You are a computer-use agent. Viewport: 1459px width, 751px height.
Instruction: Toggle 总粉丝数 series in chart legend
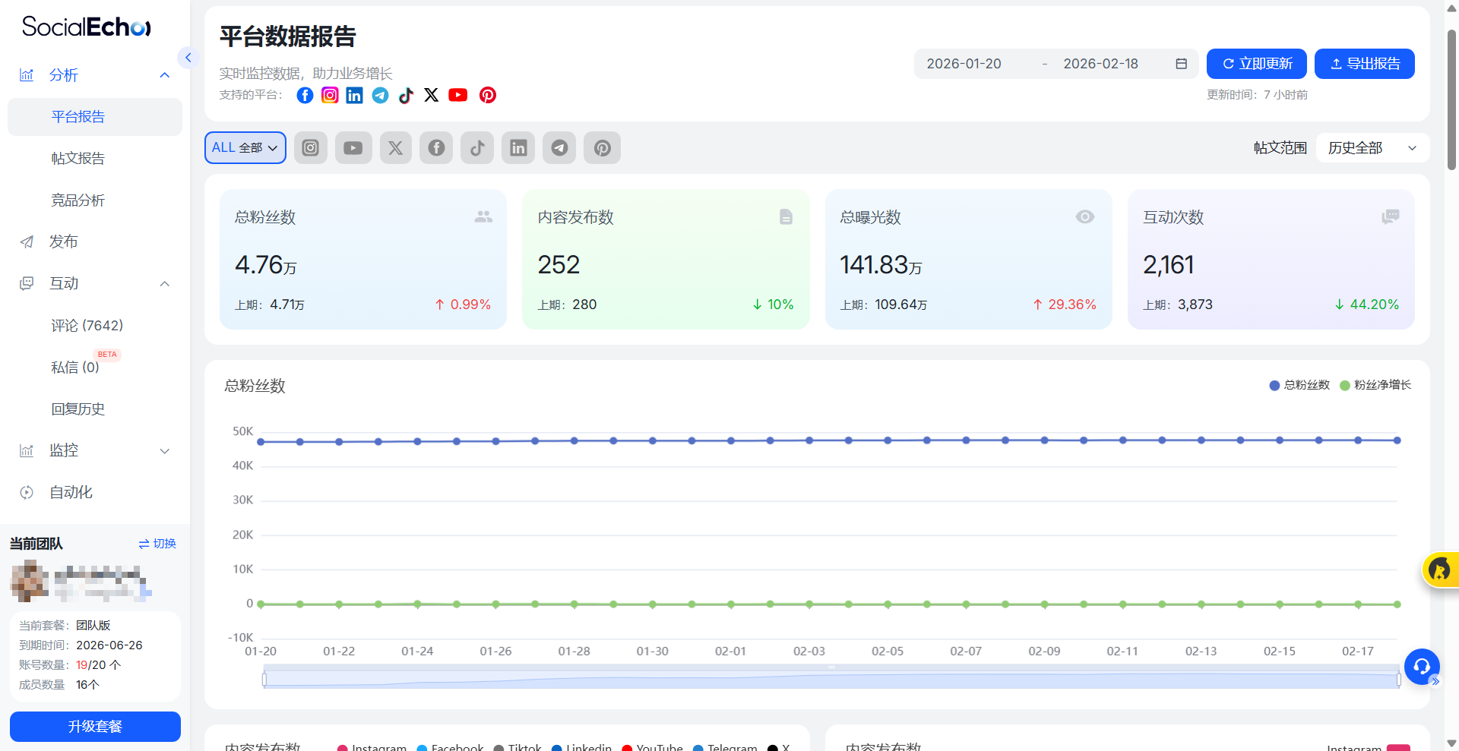(1299, 385)
